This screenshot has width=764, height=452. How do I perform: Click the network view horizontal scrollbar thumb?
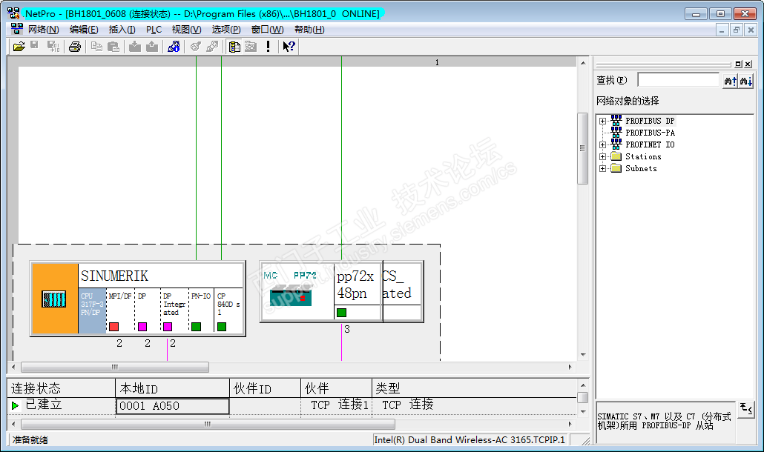click(x=115, y=367)
